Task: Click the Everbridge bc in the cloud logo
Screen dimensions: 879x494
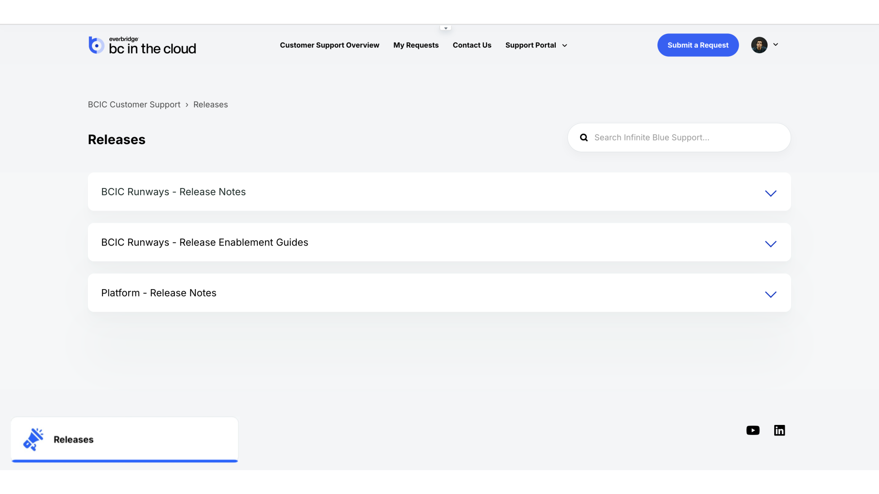Action: coord(142,45)
